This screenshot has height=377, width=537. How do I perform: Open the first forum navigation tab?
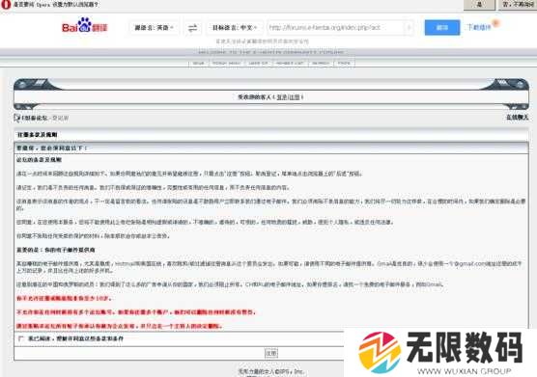tap(198, 63)
